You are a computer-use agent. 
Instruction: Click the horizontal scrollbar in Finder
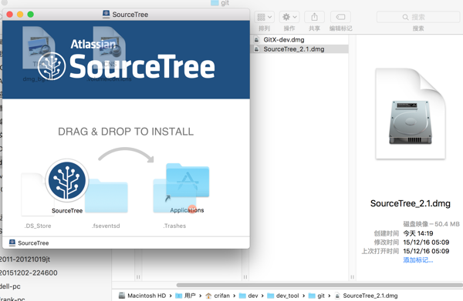(x=319, y=285)
